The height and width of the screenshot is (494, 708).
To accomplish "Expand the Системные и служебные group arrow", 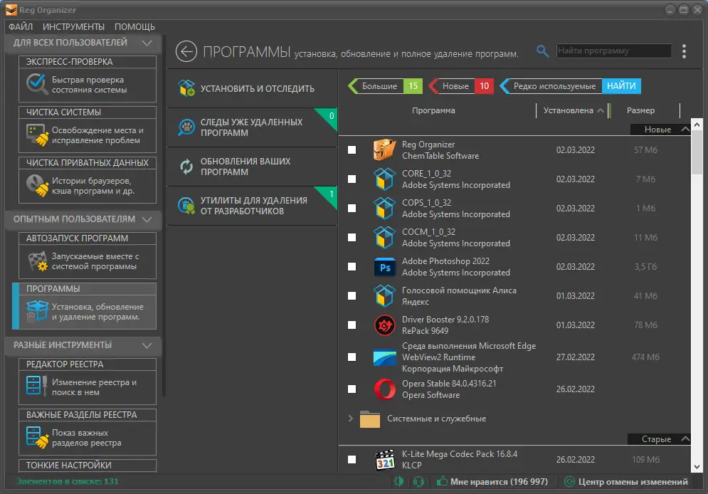I will (350, 419).
